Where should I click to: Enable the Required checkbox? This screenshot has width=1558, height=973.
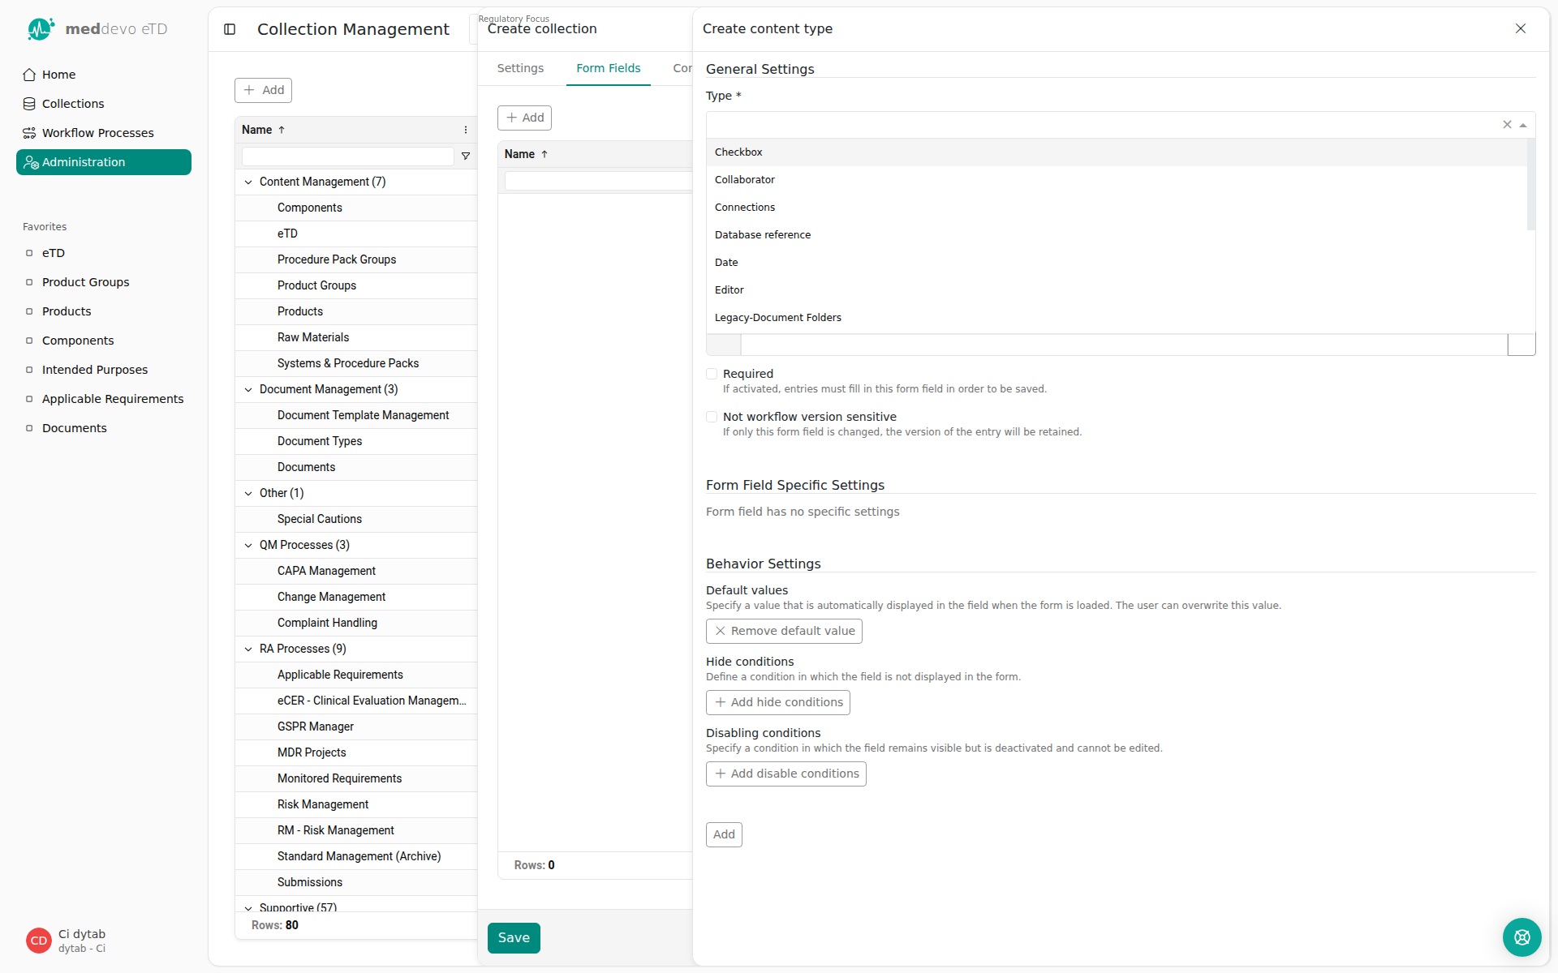[x=712, y=374]
